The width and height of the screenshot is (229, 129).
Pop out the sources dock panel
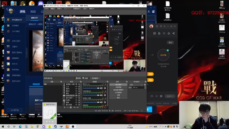(81, 82)
